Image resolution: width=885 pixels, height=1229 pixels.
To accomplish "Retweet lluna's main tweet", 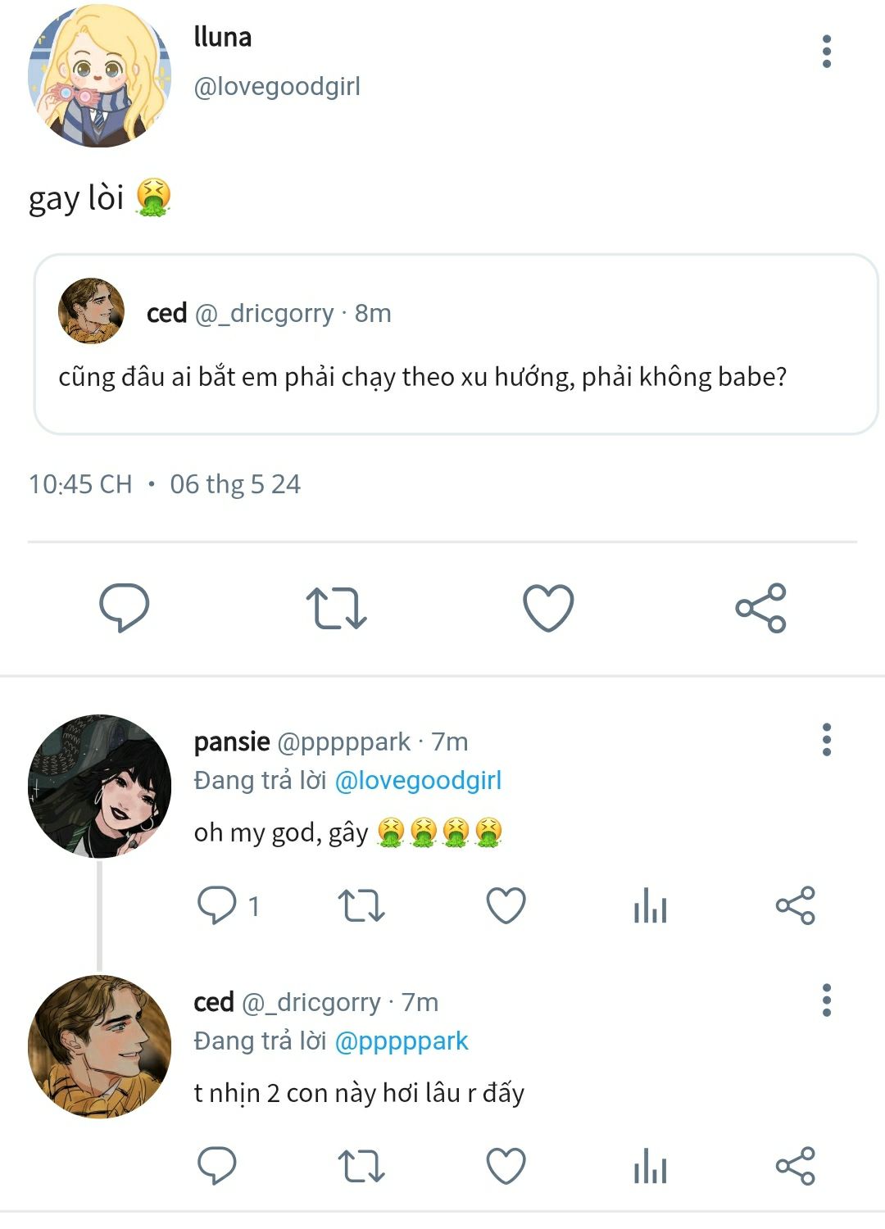I will [x=336, y=608].
